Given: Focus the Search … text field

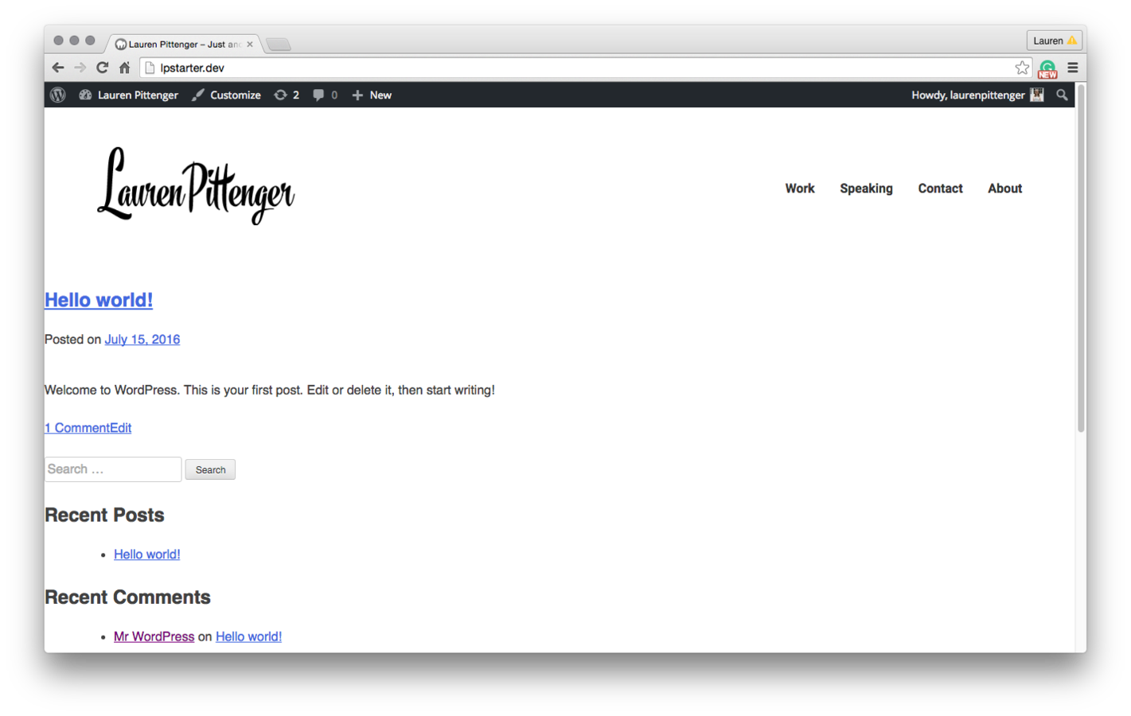Looking at the screenshot, I should [x=113, y=469].
